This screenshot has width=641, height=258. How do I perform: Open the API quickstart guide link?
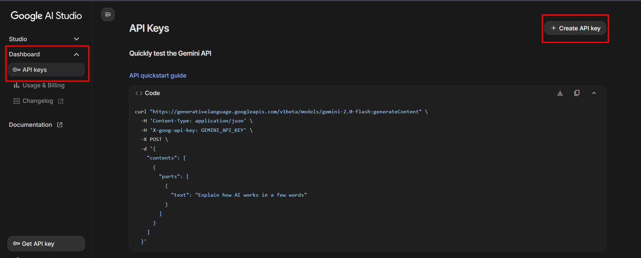[x=158, y=76]
